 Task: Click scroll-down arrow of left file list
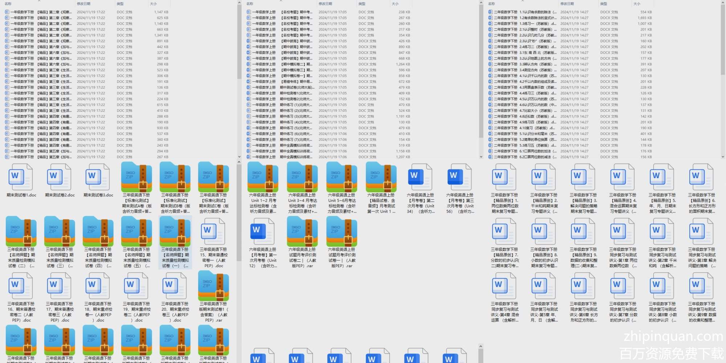239,157
